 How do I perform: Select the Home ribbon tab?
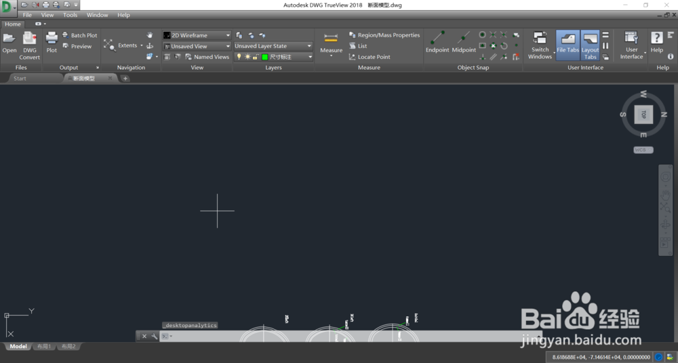pos(12,24)
